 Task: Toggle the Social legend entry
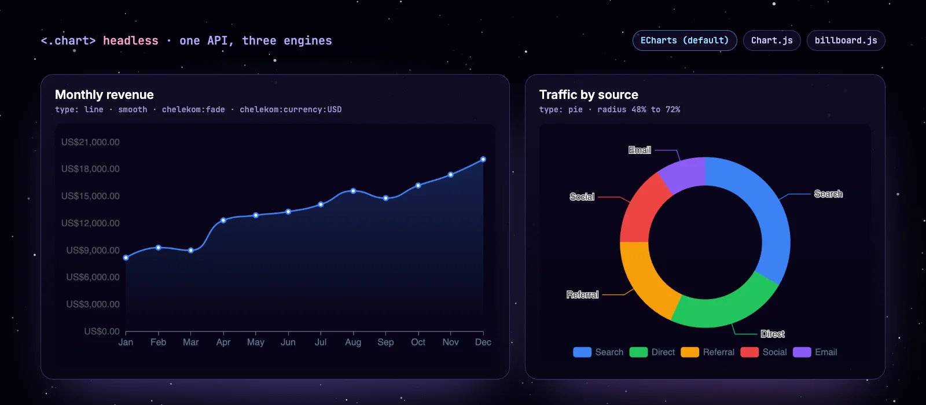(x=764, y=352)
